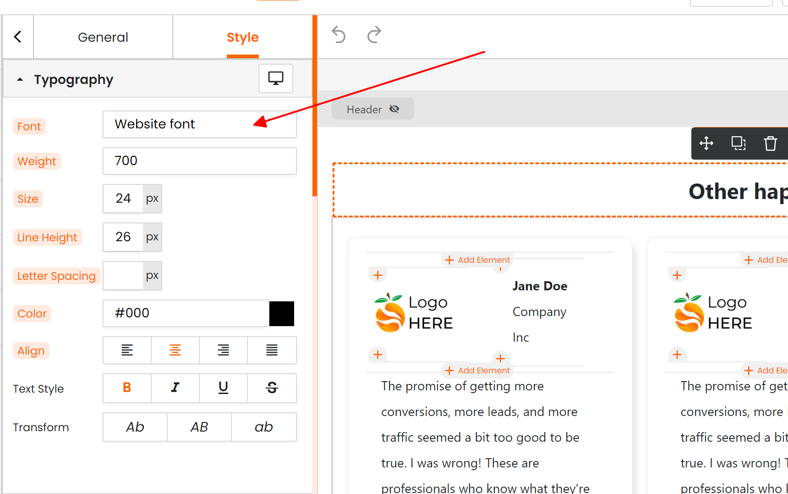Align text right
Screen dimensions: 788x494
[x=223, y=350]
